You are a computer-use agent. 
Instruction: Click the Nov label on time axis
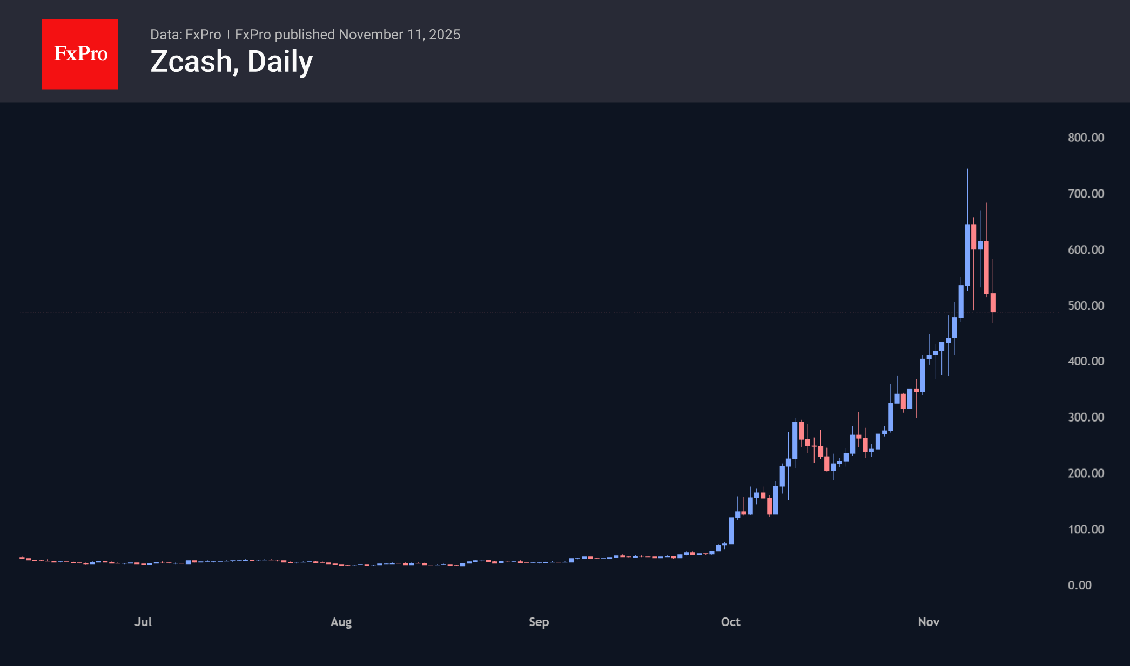tap(929, 622)
